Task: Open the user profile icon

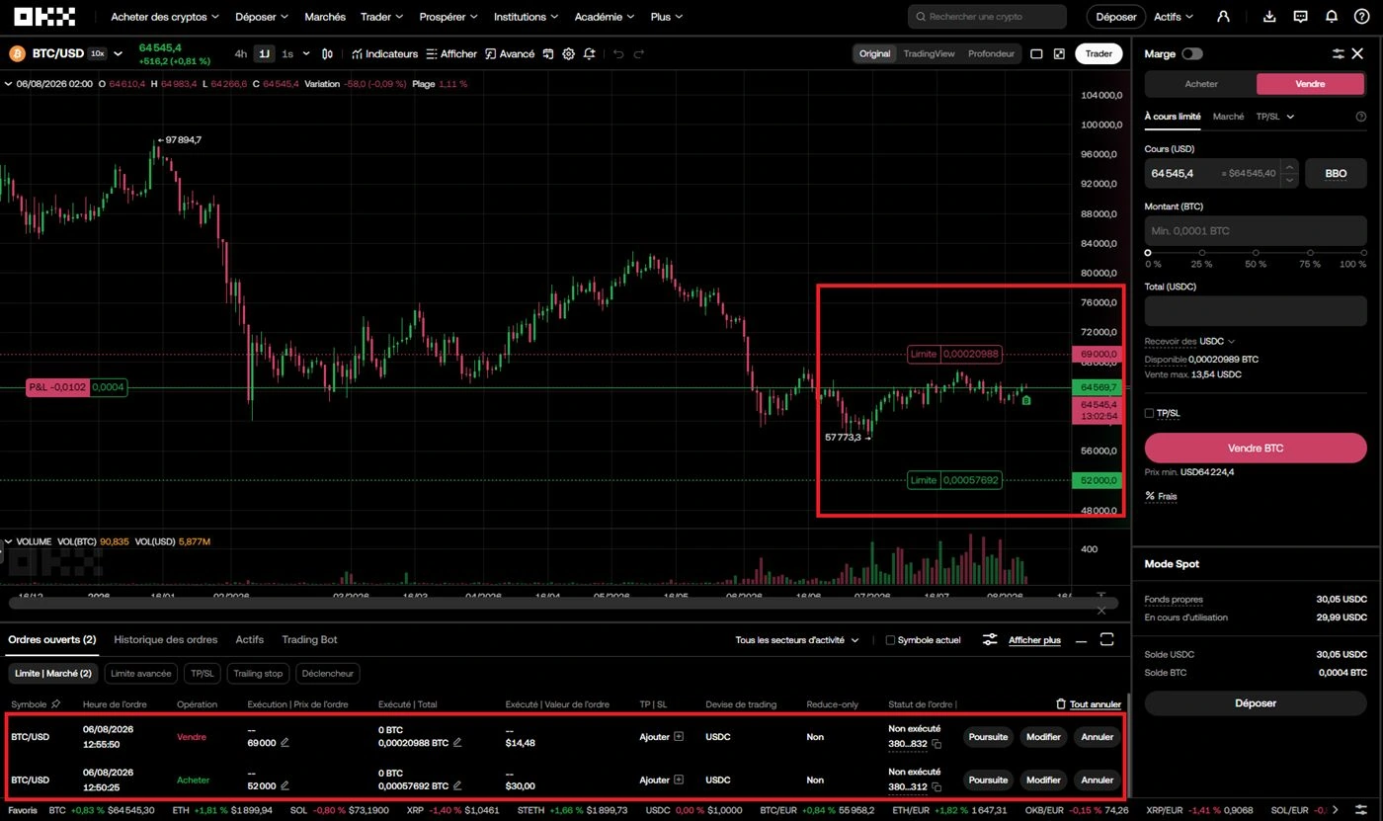Action: point(1224,17)
